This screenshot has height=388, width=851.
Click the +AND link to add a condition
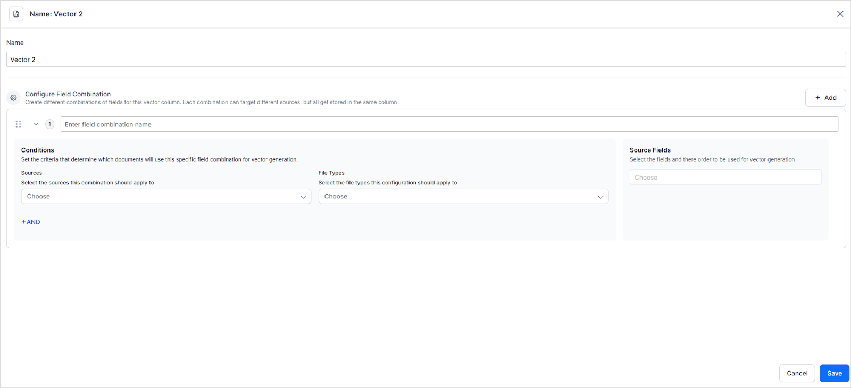coord(31,222)
